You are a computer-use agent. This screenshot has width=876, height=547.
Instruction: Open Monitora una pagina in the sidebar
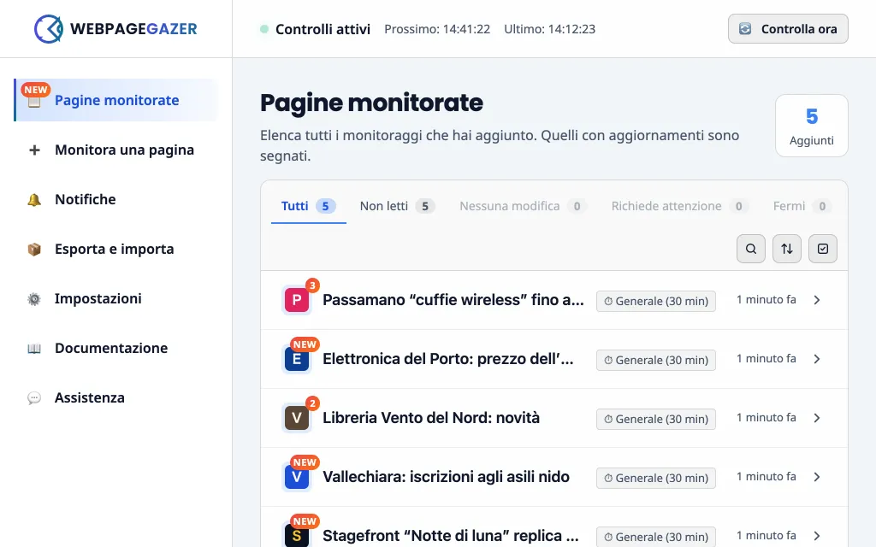coord(116,150)
